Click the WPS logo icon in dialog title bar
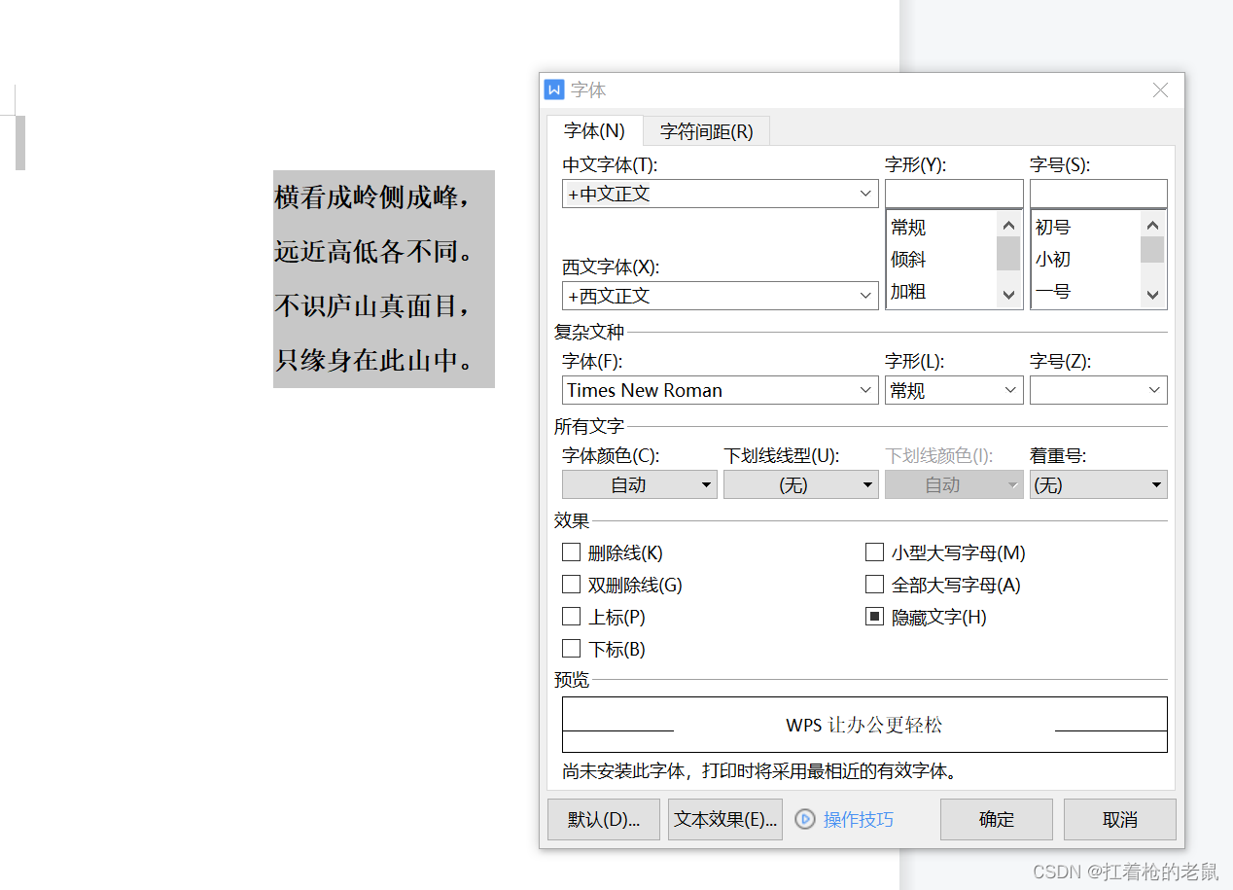 (554, 89)
